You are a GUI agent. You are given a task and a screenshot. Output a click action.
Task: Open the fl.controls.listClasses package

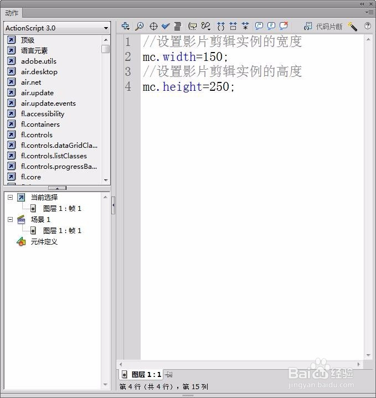(54, 156)
